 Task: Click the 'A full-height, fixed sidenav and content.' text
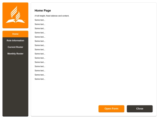coord(52,16)
